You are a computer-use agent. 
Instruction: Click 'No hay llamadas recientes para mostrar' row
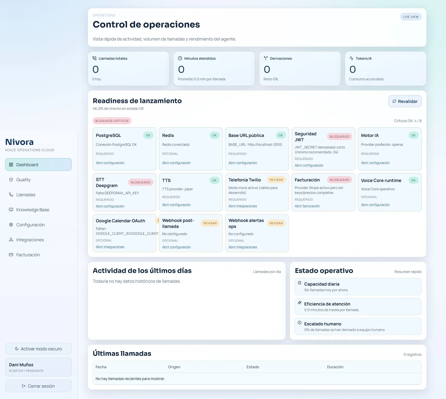coord(257,379)
